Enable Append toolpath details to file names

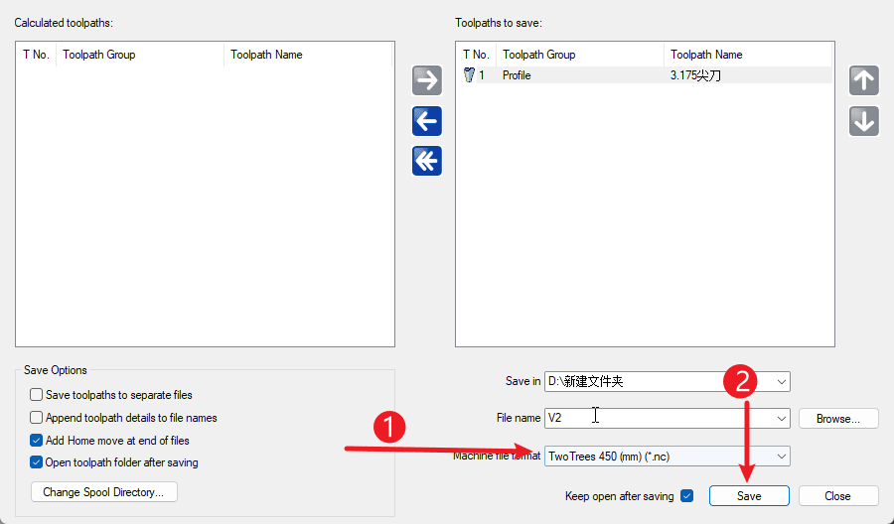pos(37,418)
